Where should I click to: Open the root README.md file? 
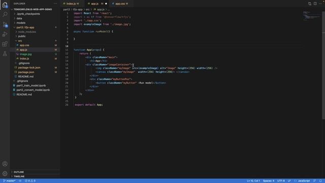coord(24,95)
